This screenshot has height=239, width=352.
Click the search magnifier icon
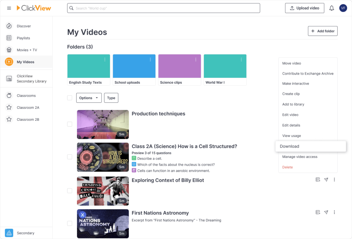(71, 8)
